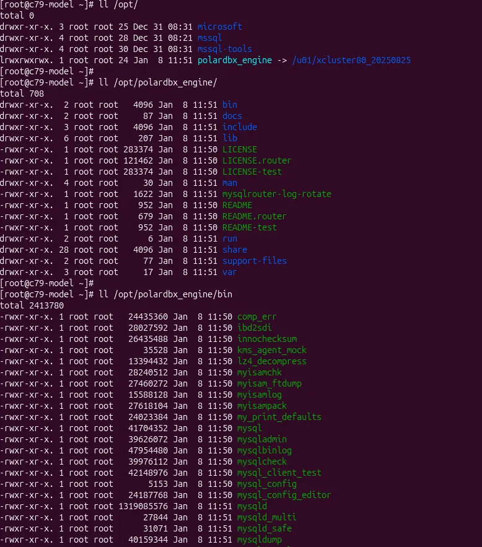Click the comp_err binary name
This screenshot has width=482, height=547.
click(x=256, y=317)
